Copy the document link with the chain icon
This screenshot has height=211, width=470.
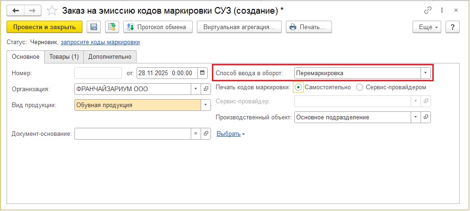click(427, 10)
